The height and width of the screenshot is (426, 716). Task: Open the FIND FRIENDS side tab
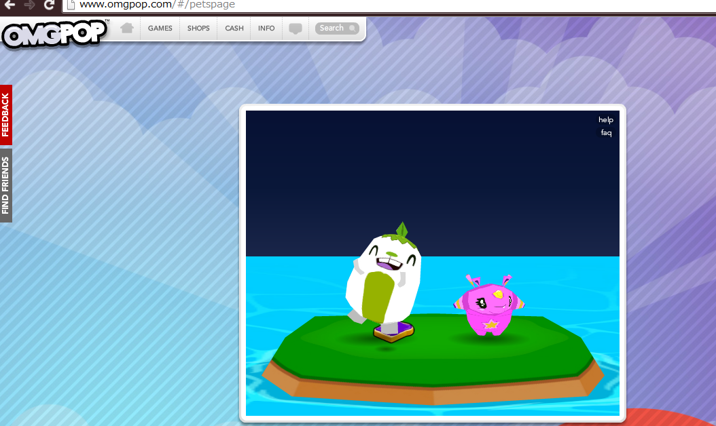(6, 185)
